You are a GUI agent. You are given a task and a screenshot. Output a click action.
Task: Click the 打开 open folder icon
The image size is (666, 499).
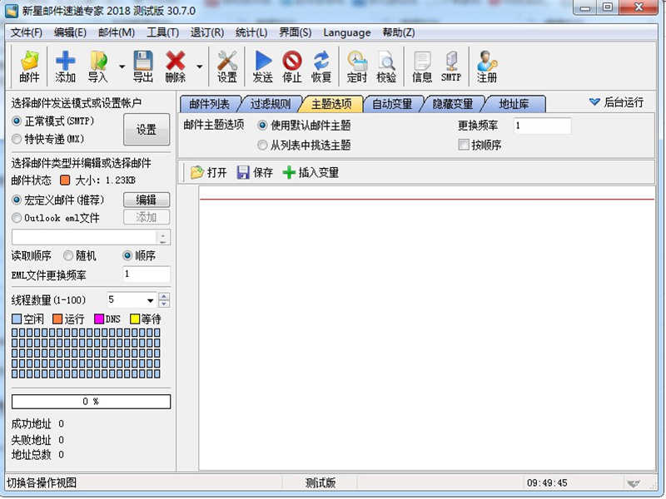196,172
